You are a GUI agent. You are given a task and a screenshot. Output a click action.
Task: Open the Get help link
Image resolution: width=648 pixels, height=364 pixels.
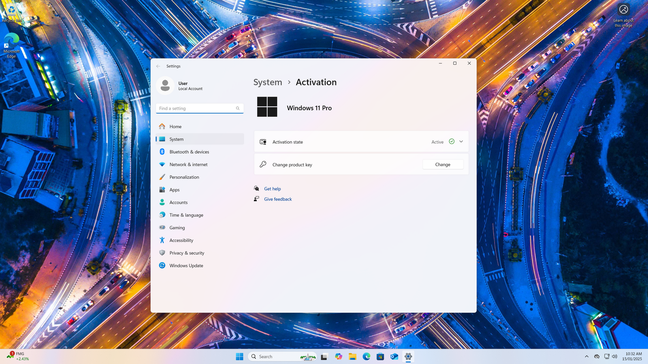[x=273, y=189]
